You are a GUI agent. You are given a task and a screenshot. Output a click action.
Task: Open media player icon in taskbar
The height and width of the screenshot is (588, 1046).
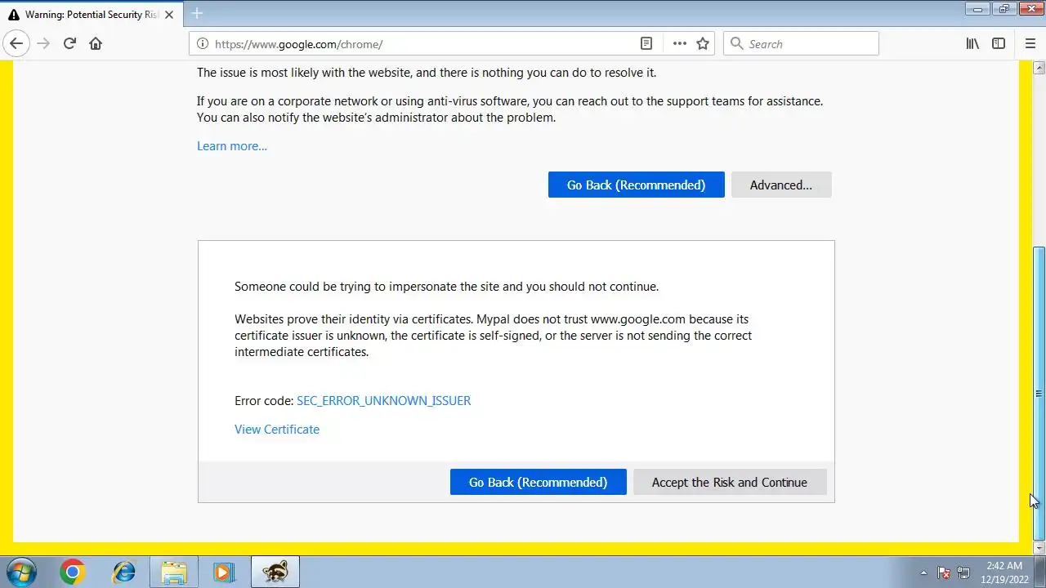(224, 572)
